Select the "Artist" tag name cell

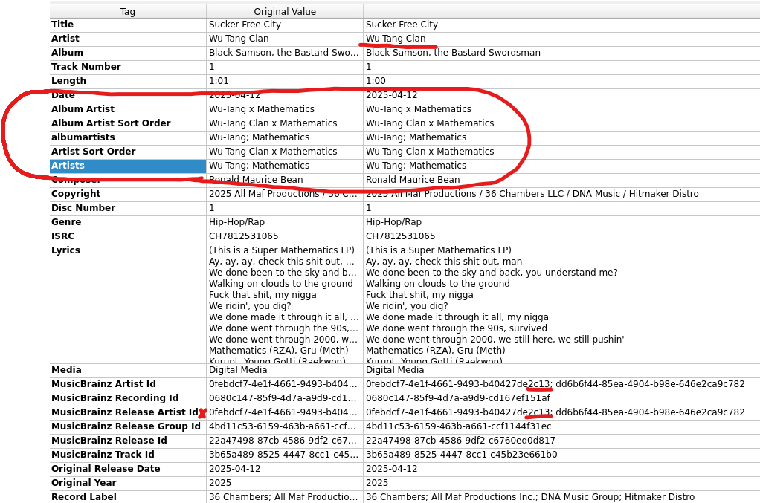(x=128, y=38)
